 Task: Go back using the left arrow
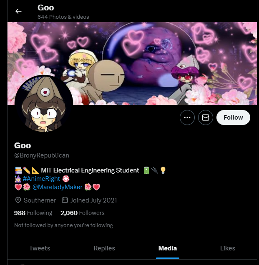(18, 11)
